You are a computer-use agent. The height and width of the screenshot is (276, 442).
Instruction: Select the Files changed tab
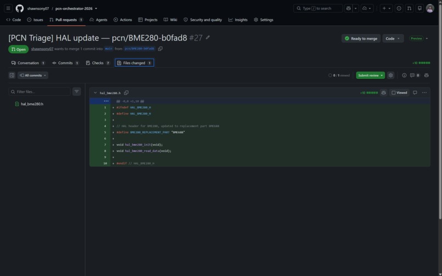134,63
